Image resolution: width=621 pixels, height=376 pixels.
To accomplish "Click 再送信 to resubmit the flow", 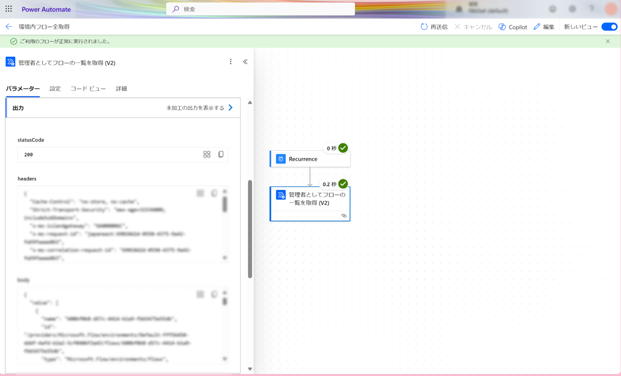I will coord(434,27).
